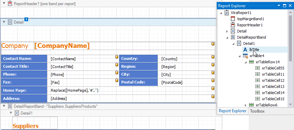This screenshot has height=130, width=294.
Task: Select the Postal Code: header cell
Action: [x=138, y=82]
